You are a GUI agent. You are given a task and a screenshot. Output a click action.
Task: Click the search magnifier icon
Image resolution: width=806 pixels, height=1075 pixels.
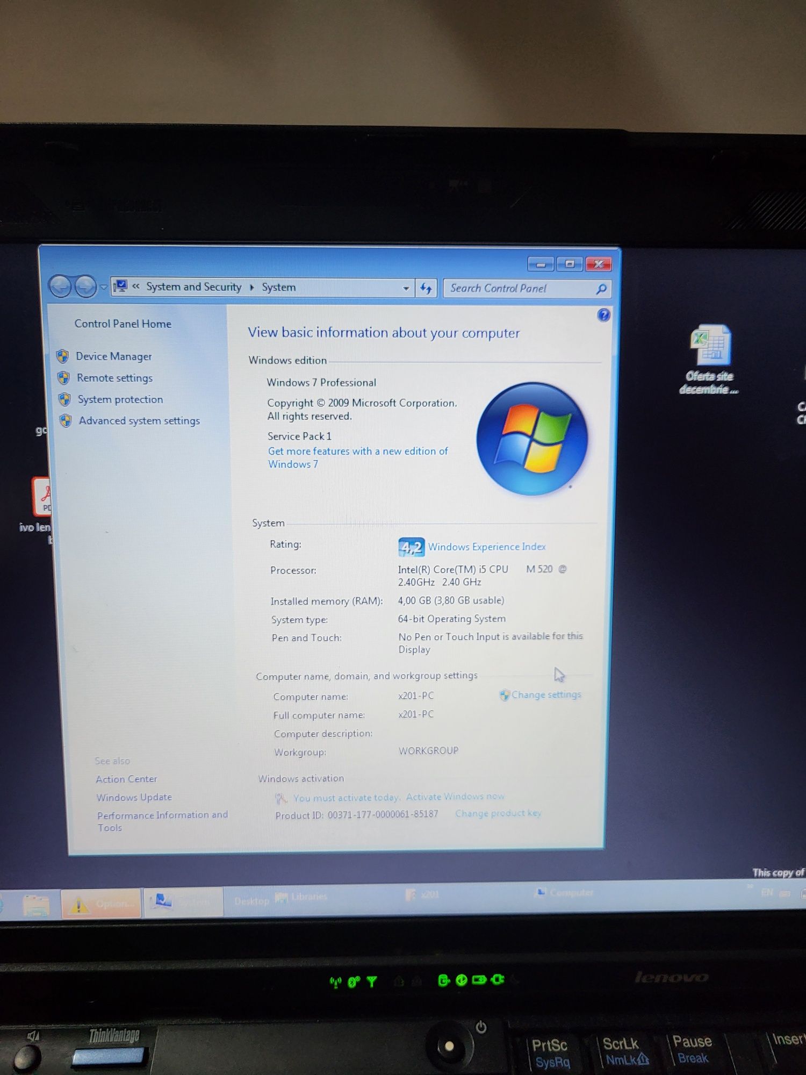[x=601, y=289]
